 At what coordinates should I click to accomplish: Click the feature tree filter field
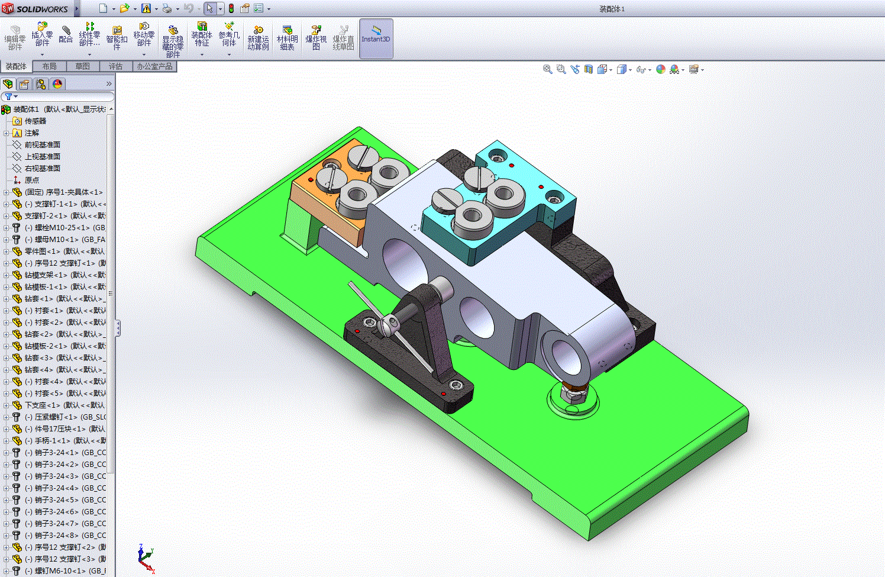point(57,96)
